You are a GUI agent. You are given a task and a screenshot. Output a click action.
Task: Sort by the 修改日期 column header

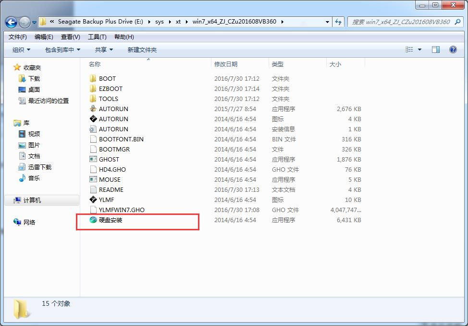[226, 64]
